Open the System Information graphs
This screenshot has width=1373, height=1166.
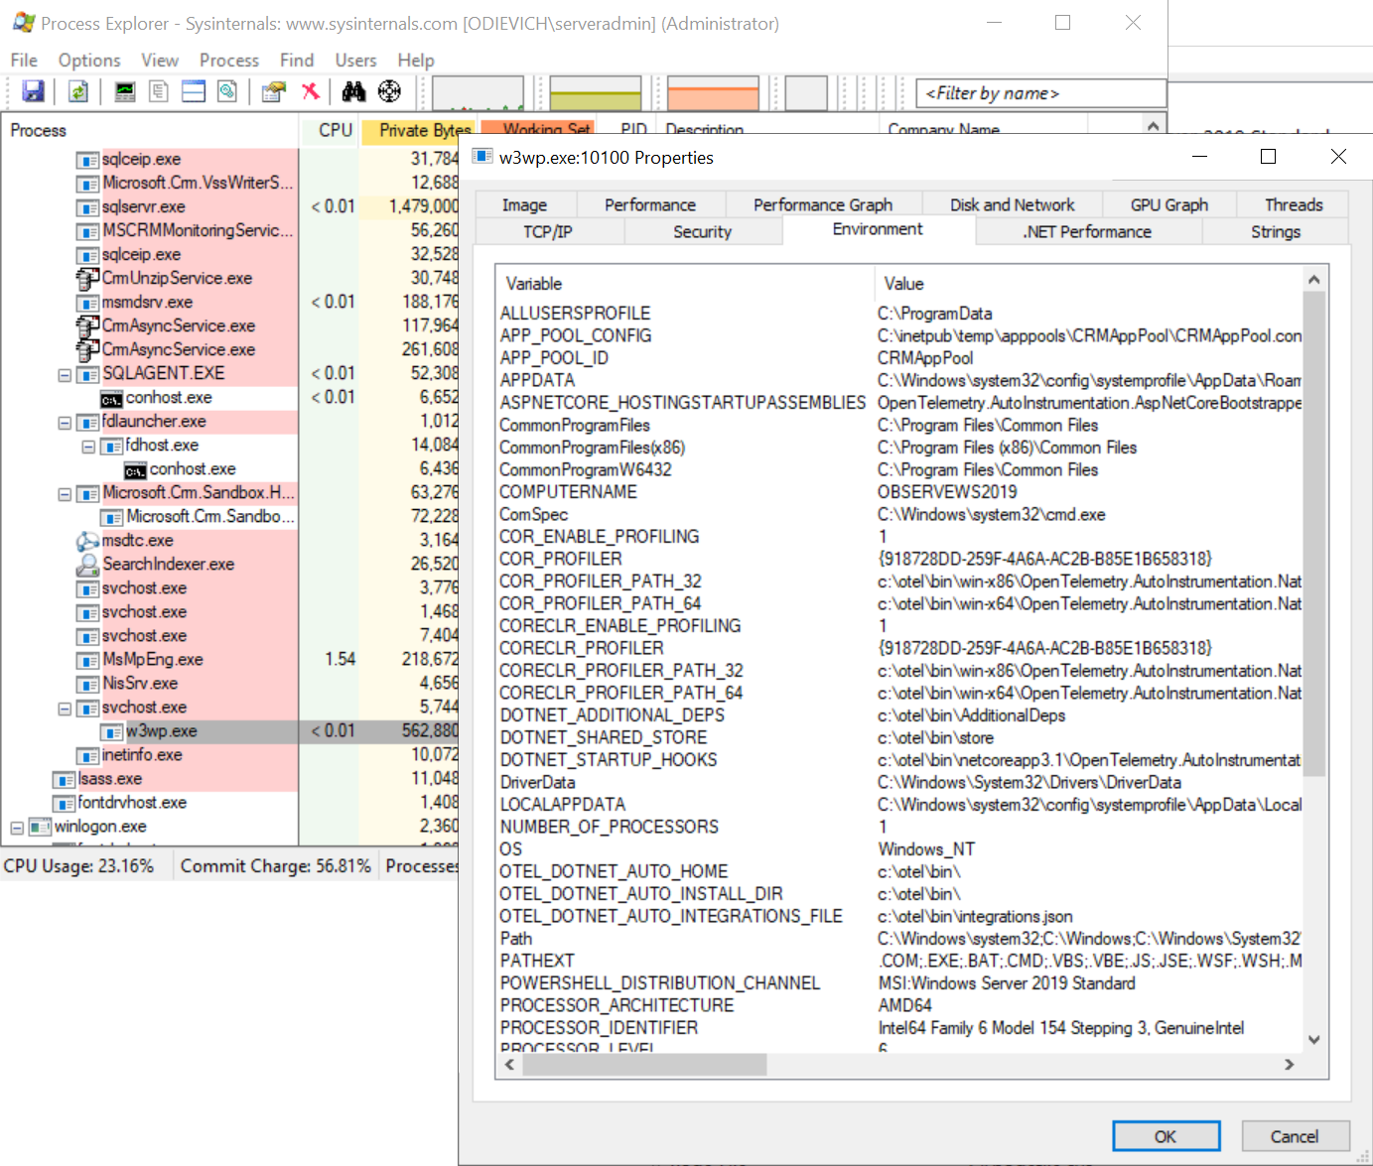coord(123,91)
